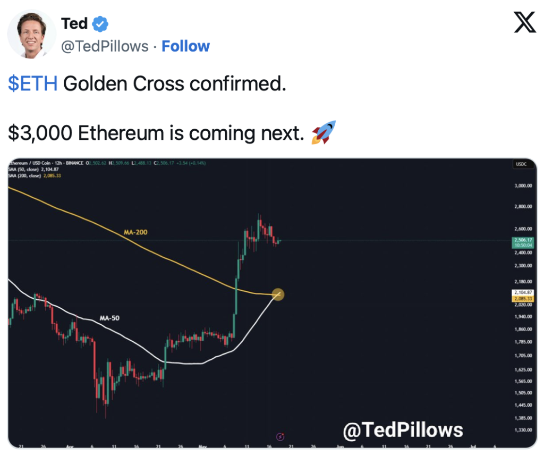
Task: Open the @TedPillows handle under the name
Action: point(105,46)
